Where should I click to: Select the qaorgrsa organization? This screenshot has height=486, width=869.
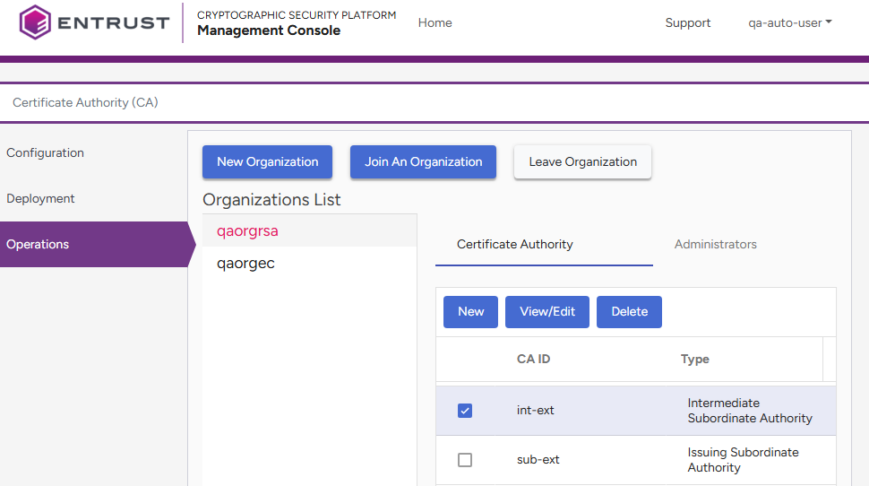(247, 231)
